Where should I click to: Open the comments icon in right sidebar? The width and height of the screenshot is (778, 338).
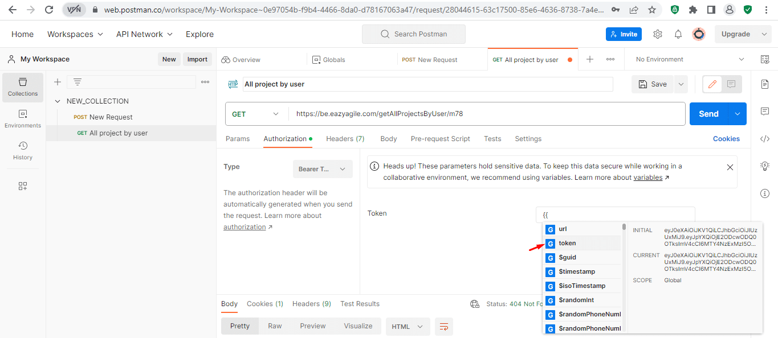(x=765, y=112)
